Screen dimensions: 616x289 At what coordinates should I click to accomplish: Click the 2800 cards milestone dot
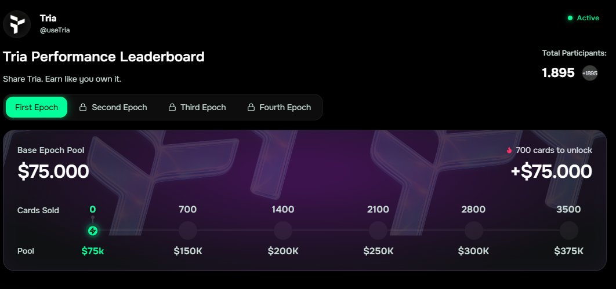pos(473,231)
